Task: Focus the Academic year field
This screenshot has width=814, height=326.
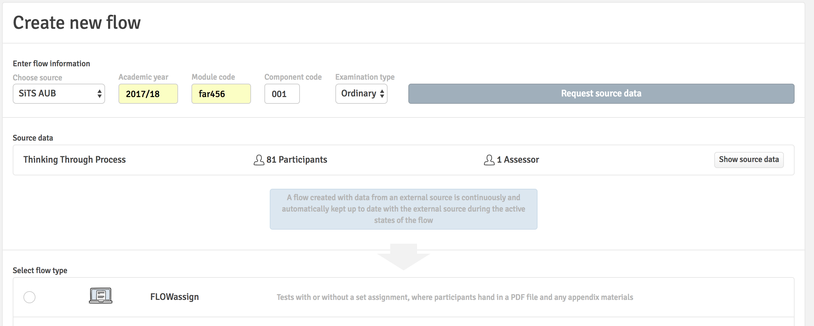Action: [148, 94]
